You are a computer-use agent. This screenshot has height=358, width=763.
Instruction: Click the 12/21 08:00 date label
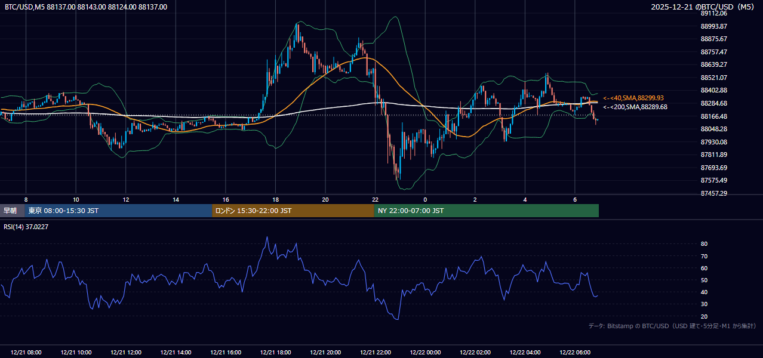[x=26, y=353]
